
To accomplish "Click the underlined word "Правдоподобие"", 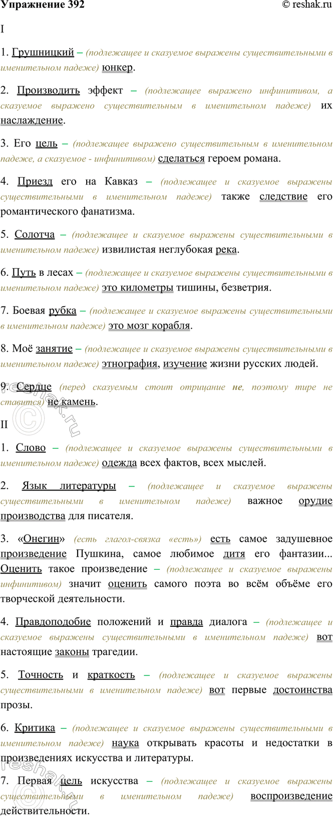I will [x=53, y=622].
